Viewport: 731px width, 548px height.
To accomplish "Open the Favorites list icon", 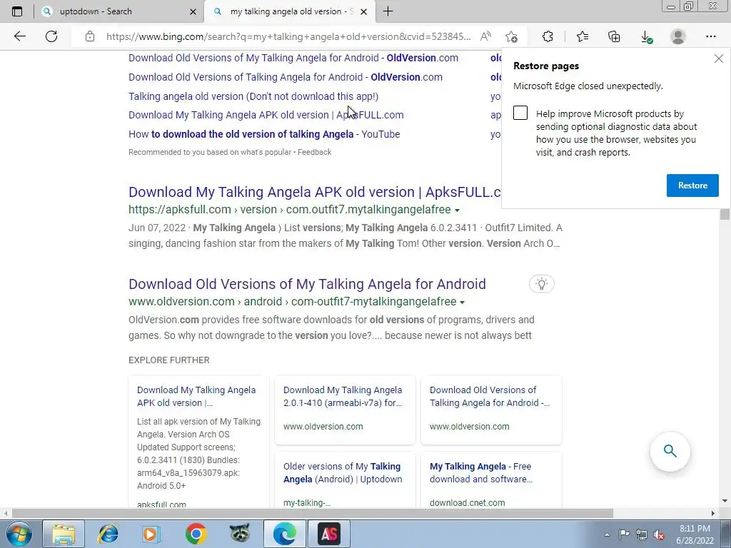I will [x=583, y=36].
